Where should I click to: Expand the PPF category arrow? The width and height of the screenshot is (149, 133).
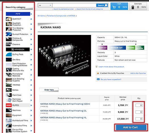click(31, 14)
